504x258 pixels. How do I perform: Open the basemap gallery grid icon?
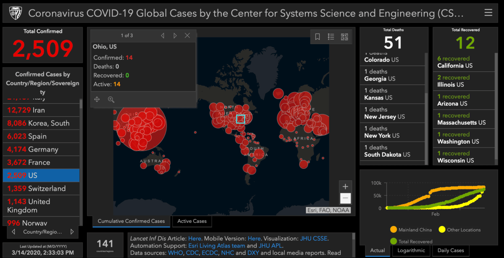point(344,37)
